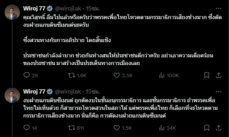Like the tweet with 2.5K likes

point(123,75)
